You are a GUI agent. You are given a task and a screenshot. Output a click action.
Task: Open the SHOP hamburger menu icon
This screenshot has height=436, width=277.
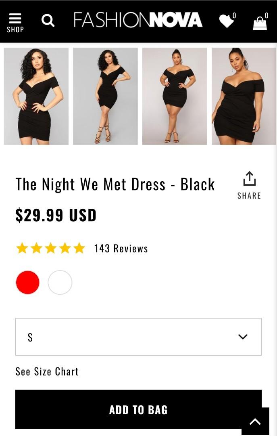pos(15,18)
